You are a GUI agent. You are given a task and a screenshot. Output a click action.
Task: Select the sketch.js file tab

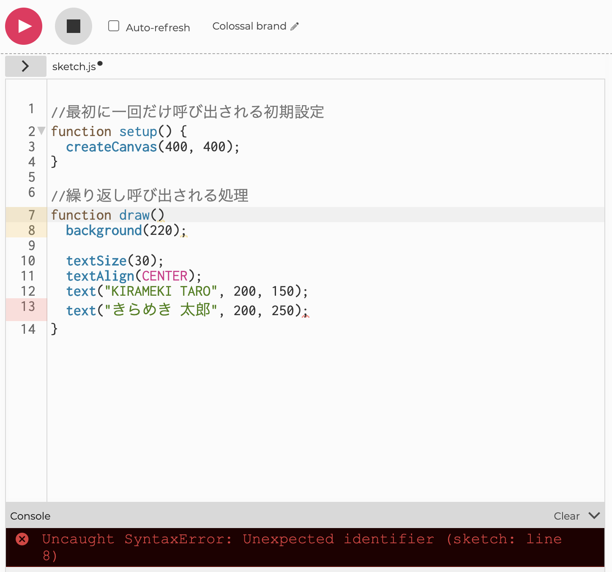click(74, 67)
